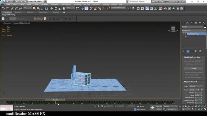Toggle the Ribbon display icon

coord(147,8)
